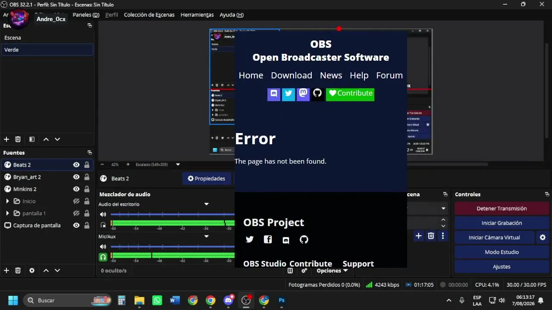Screen dimensions: 552x310
Task: Remove scene transition with trash button
Action: click(431, 236)
